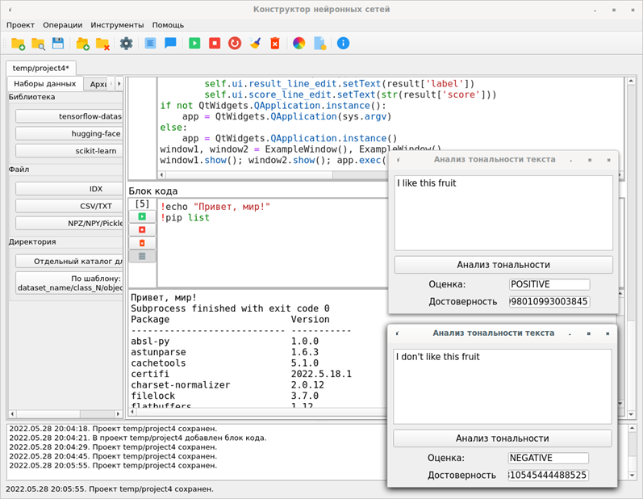
Task: Clear outputs with the broom icon
Action: 255,43
